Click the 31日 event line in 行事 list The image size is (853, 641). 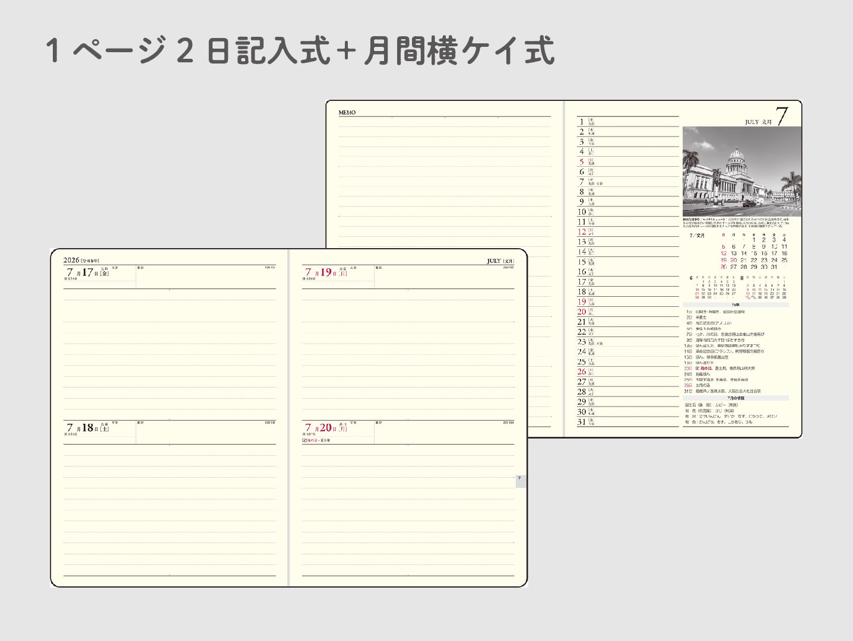(x=722, y=391)
